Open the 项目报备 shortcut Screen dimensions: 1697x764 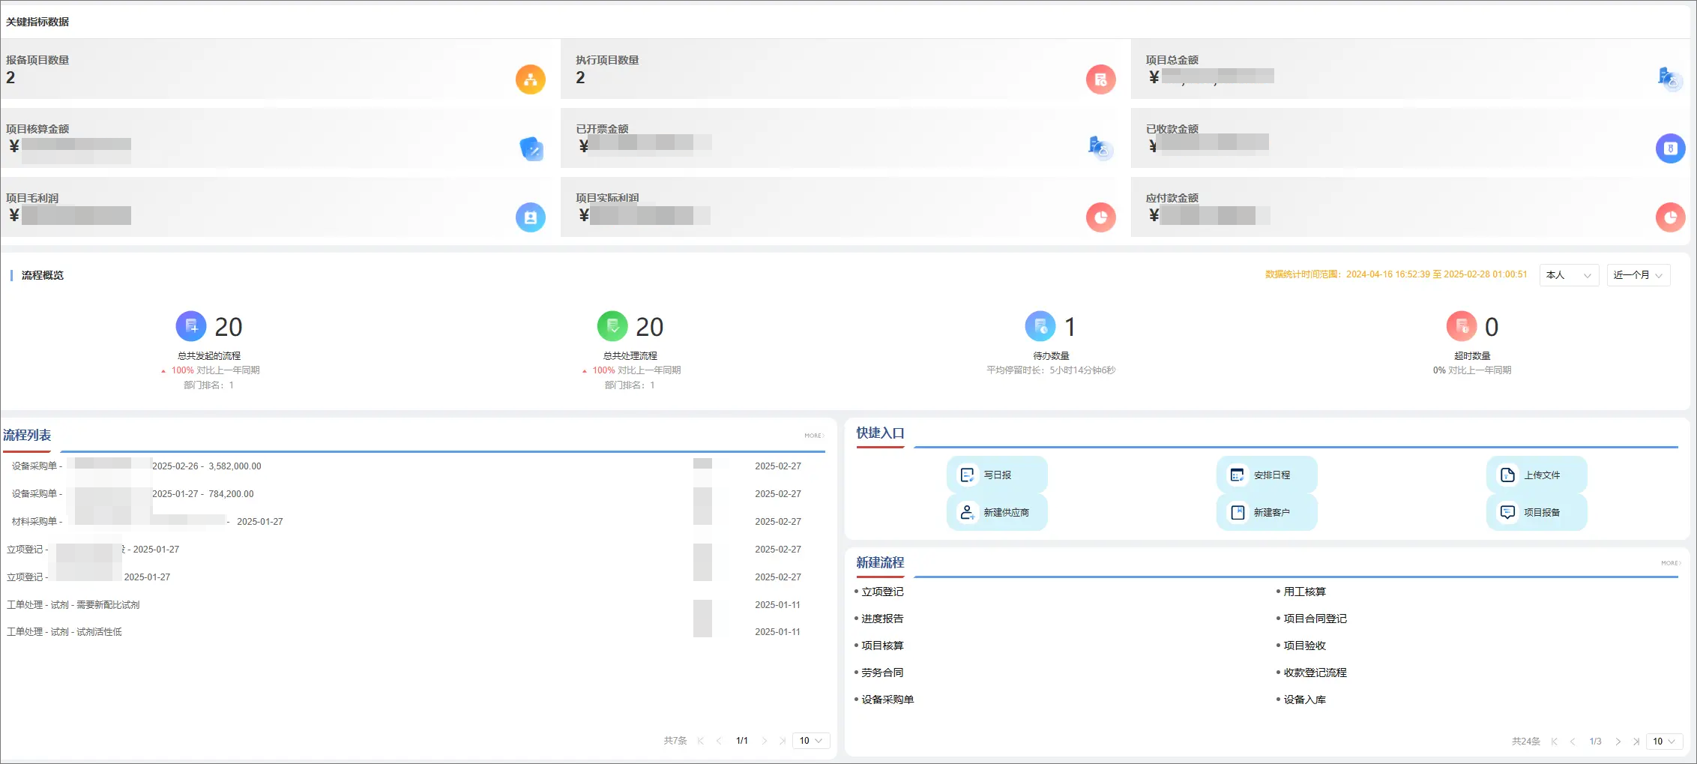coord(1537,512)
